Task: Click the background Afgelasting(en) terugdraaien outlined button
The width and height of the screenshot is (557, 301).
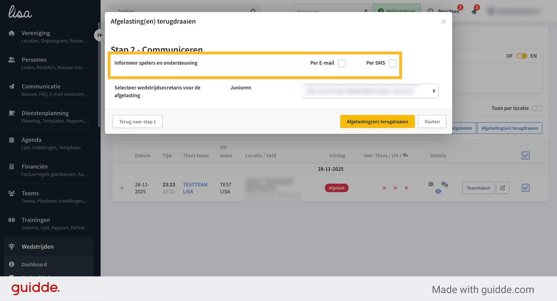Action: [509, 128]
